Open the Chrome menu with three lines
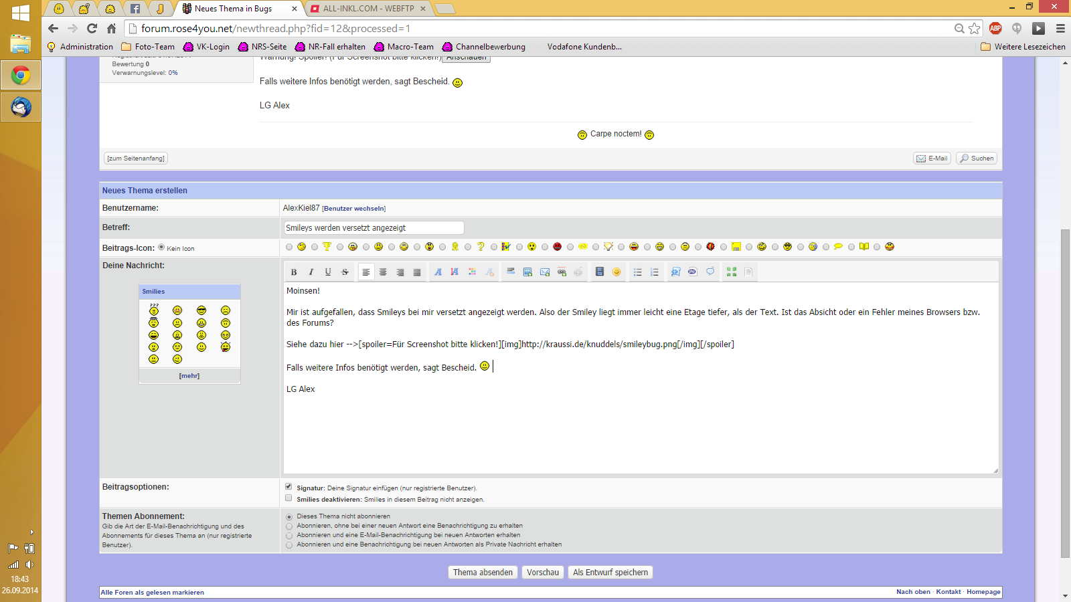This screenshot has width=1071, height=602. [1060, 29]
